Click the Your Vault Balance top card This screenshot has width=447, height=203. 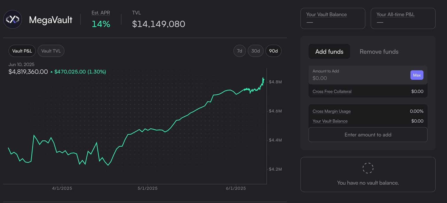[333, 19]
